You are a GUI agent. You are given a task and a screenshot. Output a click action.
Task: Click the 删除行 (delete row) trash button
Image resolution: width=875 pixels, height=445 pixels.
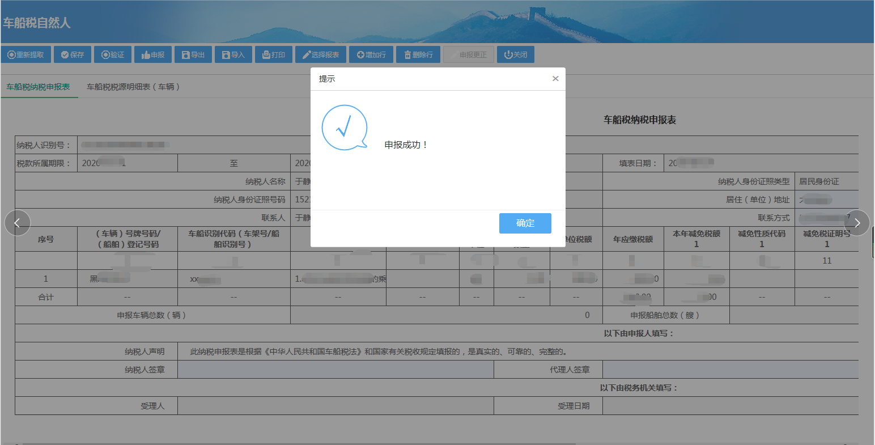tap(418, 55)
